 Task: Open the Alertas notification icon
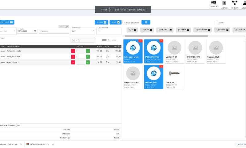(x=224, y=3)
